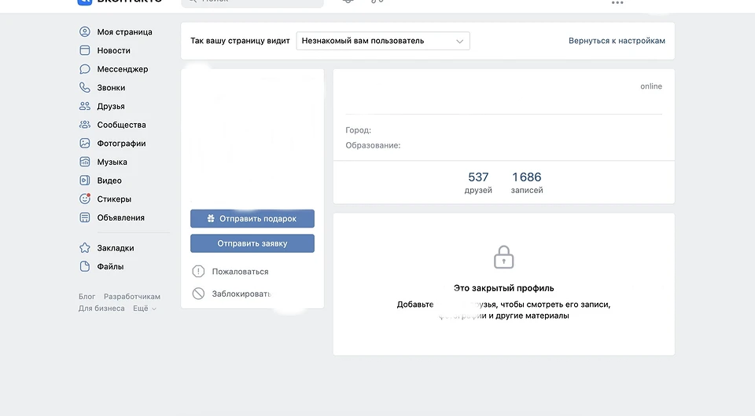Viewport: 755px width, 416px height.
Task: Open Bookmarks star icon
Action: [85, 248]
